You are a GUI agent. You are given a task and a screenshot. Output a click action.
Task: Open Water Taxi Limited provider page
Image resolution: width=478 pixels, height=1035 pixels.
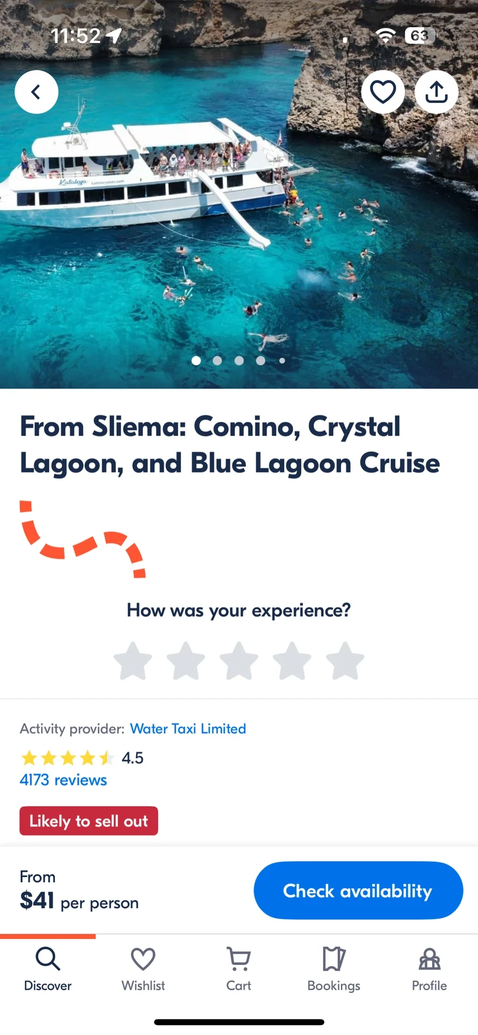pos(188,729)
